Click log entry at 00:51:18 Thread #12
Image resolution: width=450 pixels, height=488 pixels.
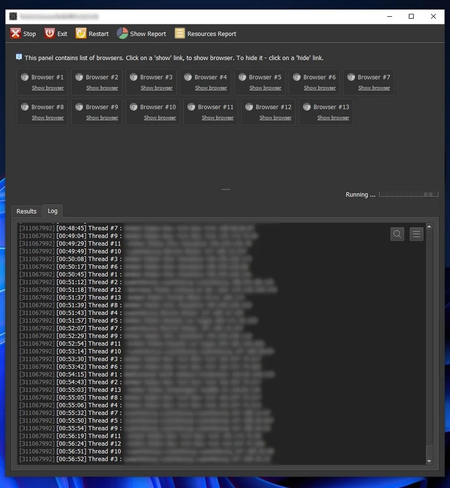pos(149,290)
